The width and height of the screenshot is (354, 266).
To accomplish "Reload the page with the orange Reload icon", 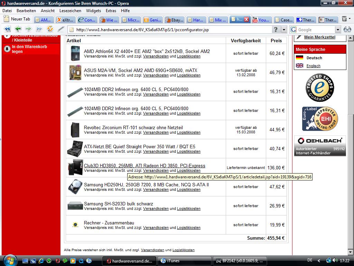I will click(50, 29).
